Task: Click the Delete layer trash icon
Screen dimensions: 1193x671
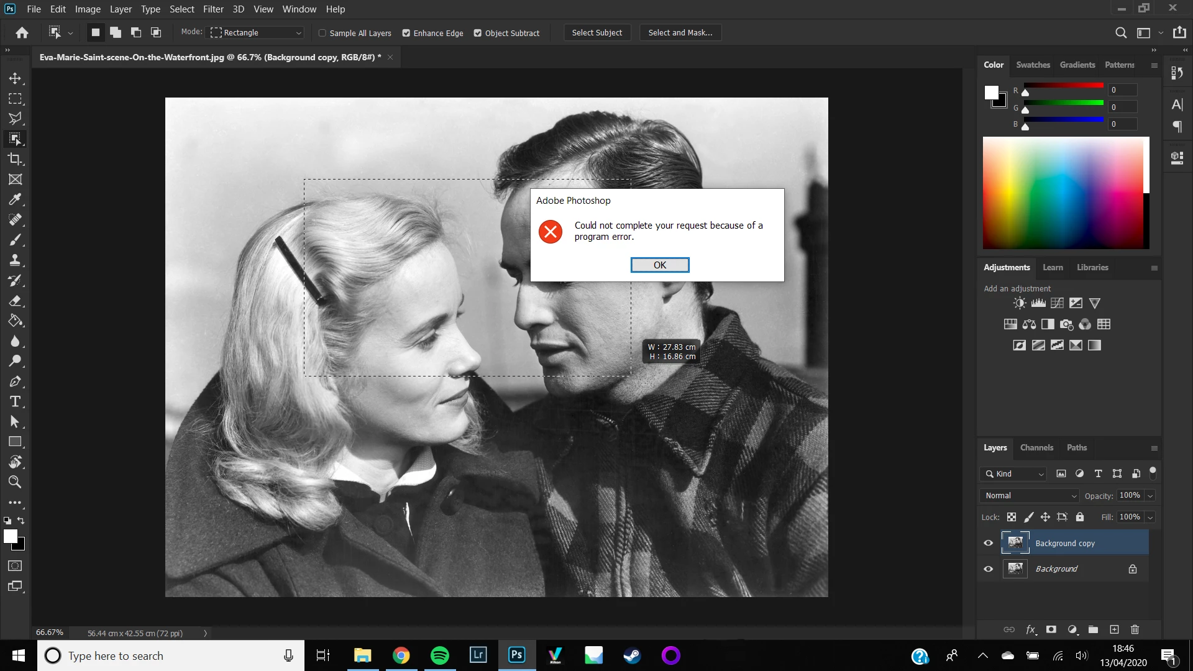Action: [1135, 629]
